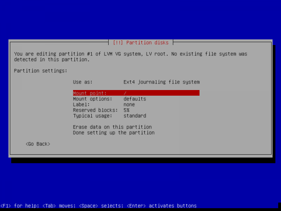Click the 'none' label value

(x=129, y=105)
